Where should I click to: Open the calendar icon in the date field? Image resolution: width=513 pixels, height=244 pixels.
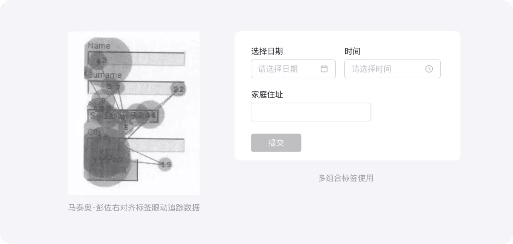[x=324, y=69]
